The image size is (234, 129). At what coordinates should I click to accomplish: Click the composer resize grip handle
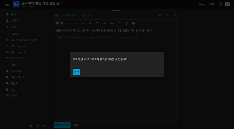click(x=116, y=10)
